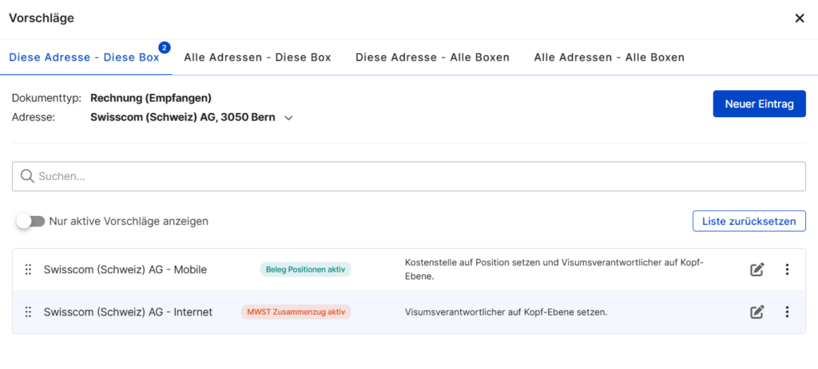The width and height of the screenshot is (818, 369).
Task: Open three-dot menu for Swisscom Mobile row
Action: pos(787,269)
